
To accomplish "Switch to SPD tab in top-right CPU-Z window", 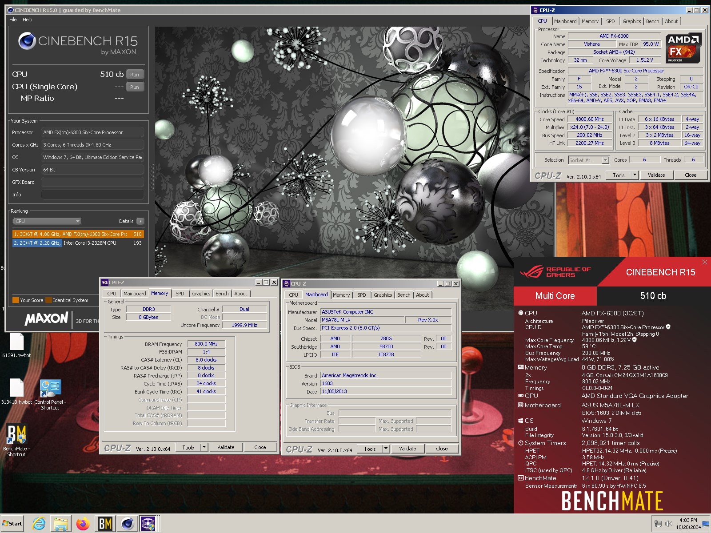I will [611, 21].
